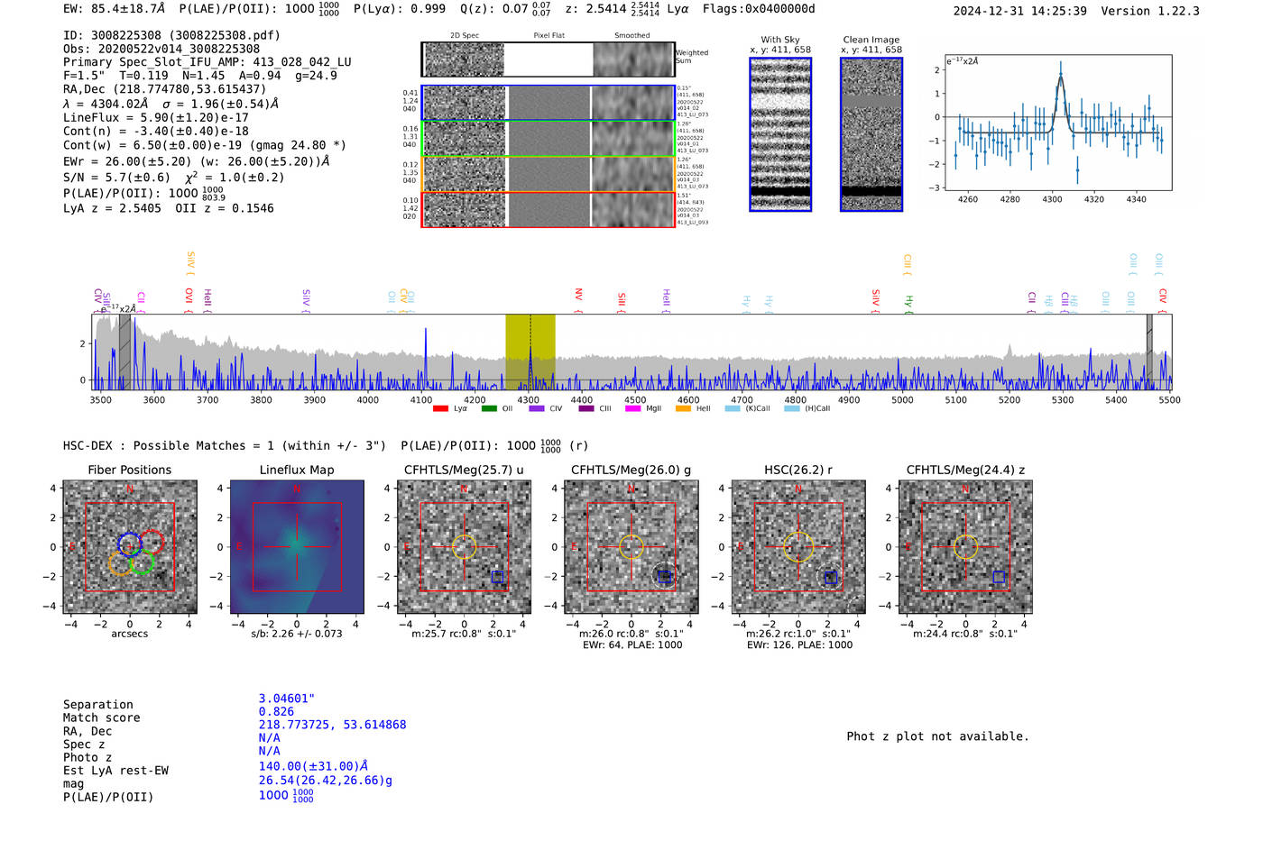Click the orange-bordered 2D fiber spectrum row
This screenshot has width=1263, height=859.
(548, 174)
